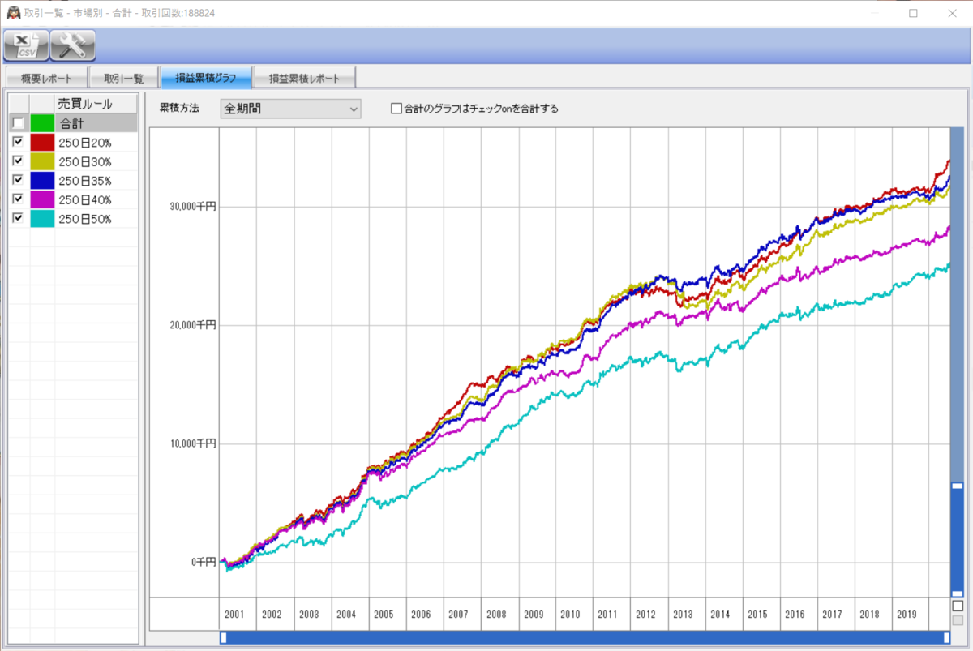
Task: Click the 2019 year label on the axis
Action: coord(907,615)
